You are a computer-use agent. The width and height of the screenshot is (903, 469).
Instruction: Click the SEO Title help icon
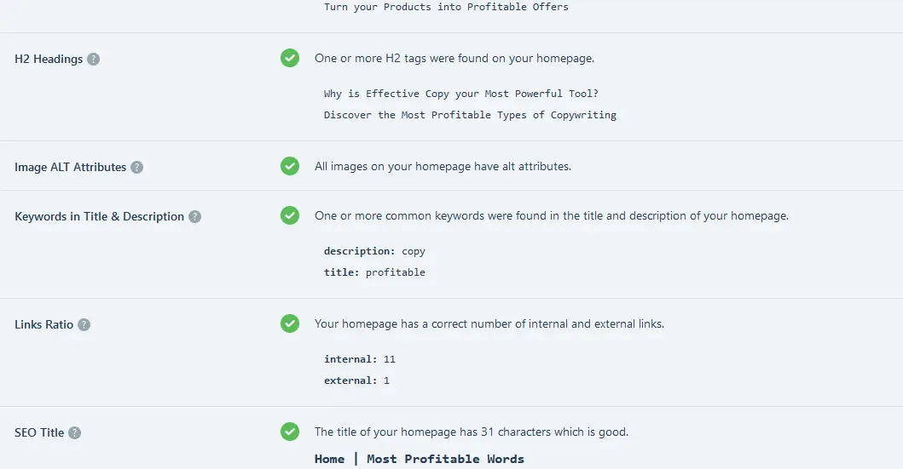click(75, 433)
